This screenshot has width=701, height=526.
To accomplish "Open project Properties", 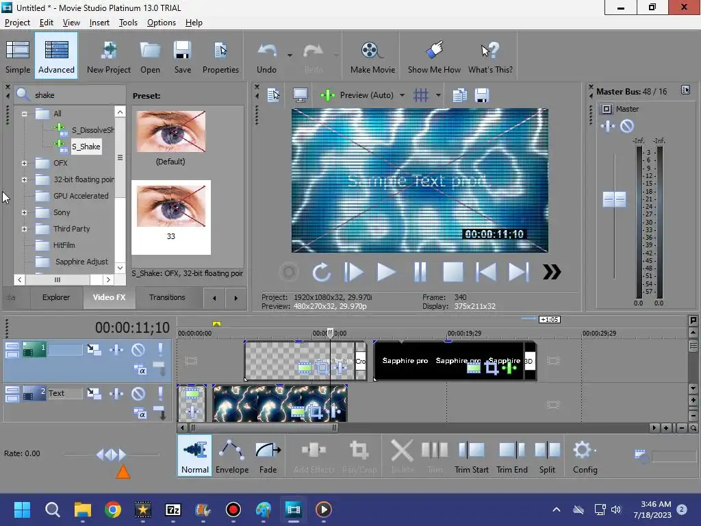I will coord(220,56).
